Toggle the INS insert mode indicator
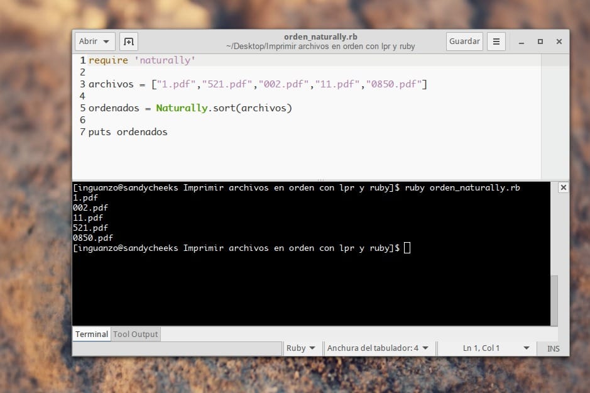The height and width of the screenshot is (393, 590). [x=553, y=348]
